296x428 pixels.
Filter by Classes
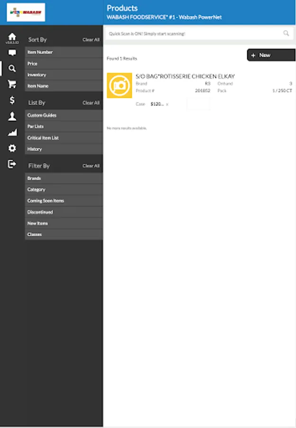click(x=64, y=234)
